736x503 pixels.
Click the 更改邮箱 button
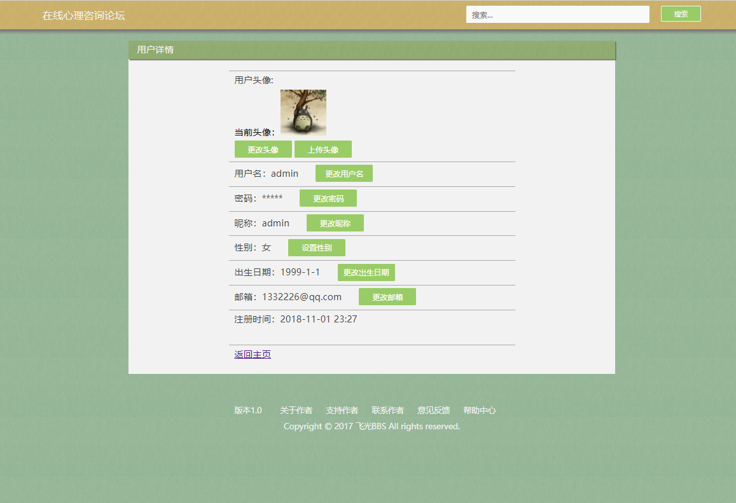click(x=387, y=296)
